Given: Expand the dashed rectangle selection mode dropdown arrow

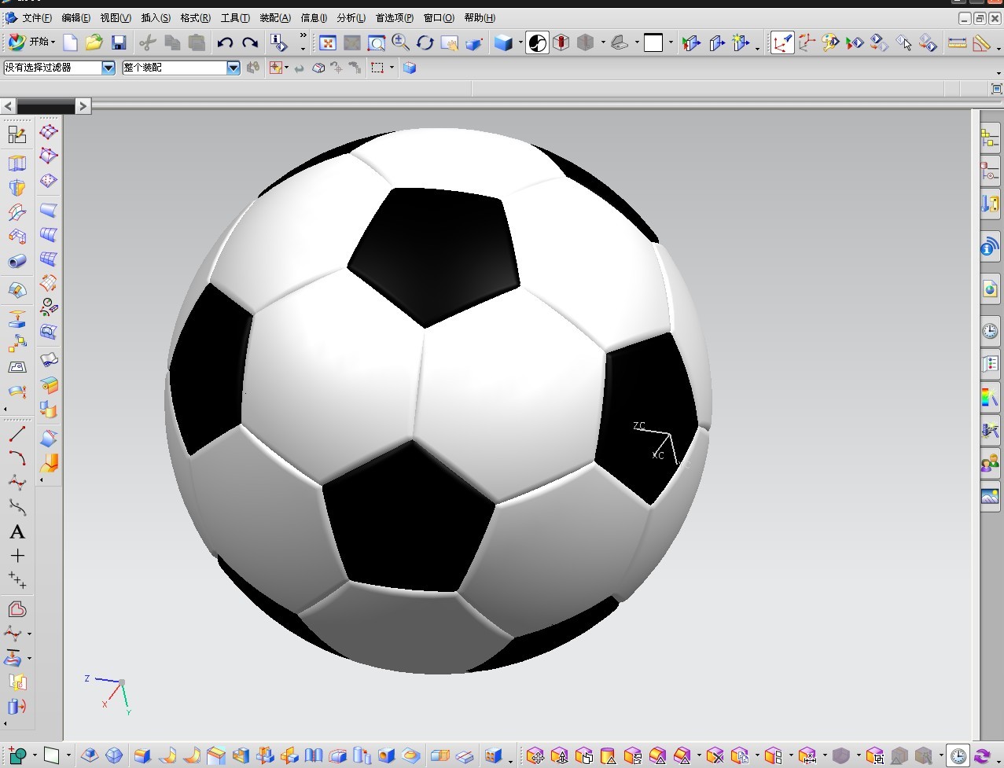Looking at the screenshot, I should (x=392, y=68).
